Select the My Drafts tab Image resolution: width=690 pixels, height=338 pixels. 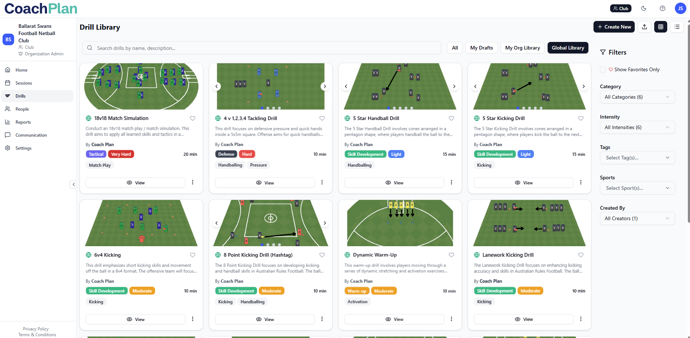click(481, 48)
